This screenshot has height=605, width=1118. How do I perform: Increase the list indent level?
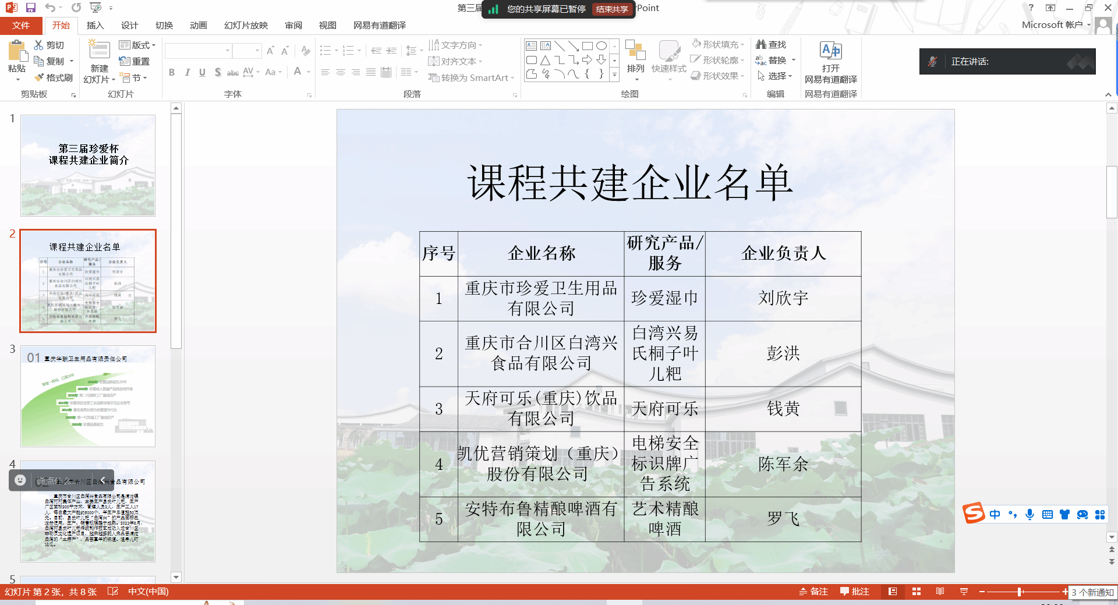pyautogui.click(x=391, y=51)
